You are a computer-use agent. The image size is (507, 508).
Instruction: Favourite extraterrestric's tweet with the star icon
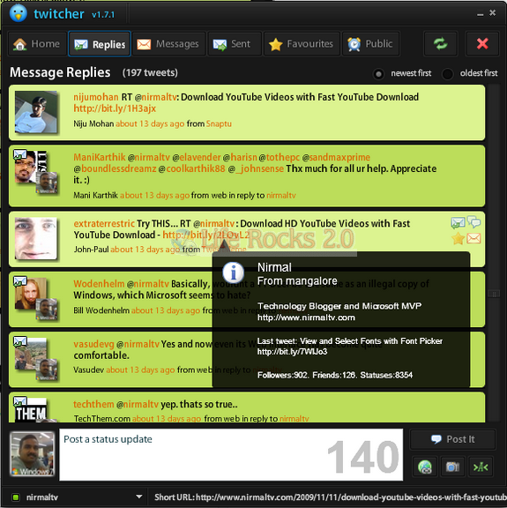coord(459,239)
